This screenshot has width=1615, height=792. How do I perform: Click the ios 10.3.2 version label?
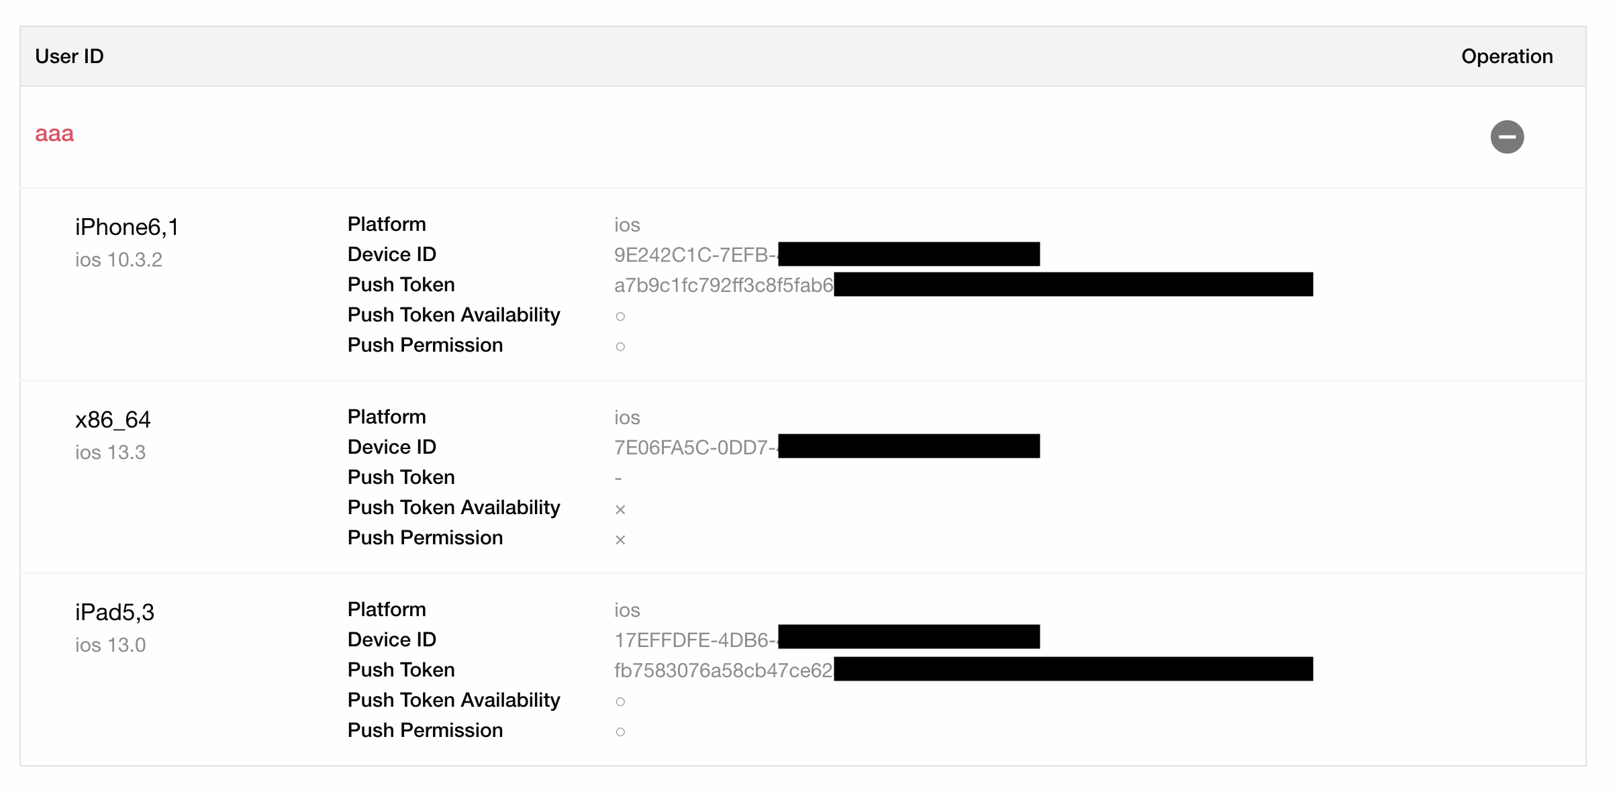click(119, 260)
